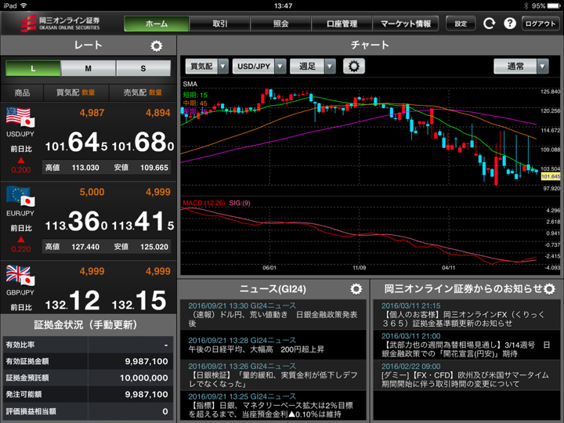Open chart settings gear icon
The width and height of the screenshot is (564, 423).
tap(354, 67)
